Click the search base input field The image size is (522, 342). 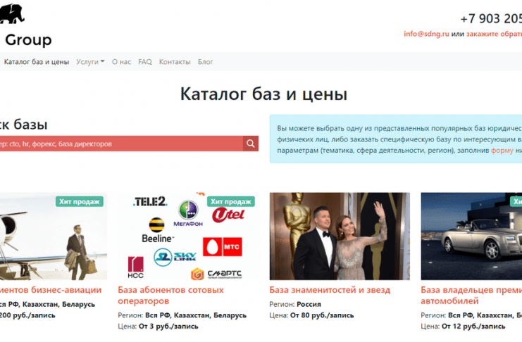121,144
